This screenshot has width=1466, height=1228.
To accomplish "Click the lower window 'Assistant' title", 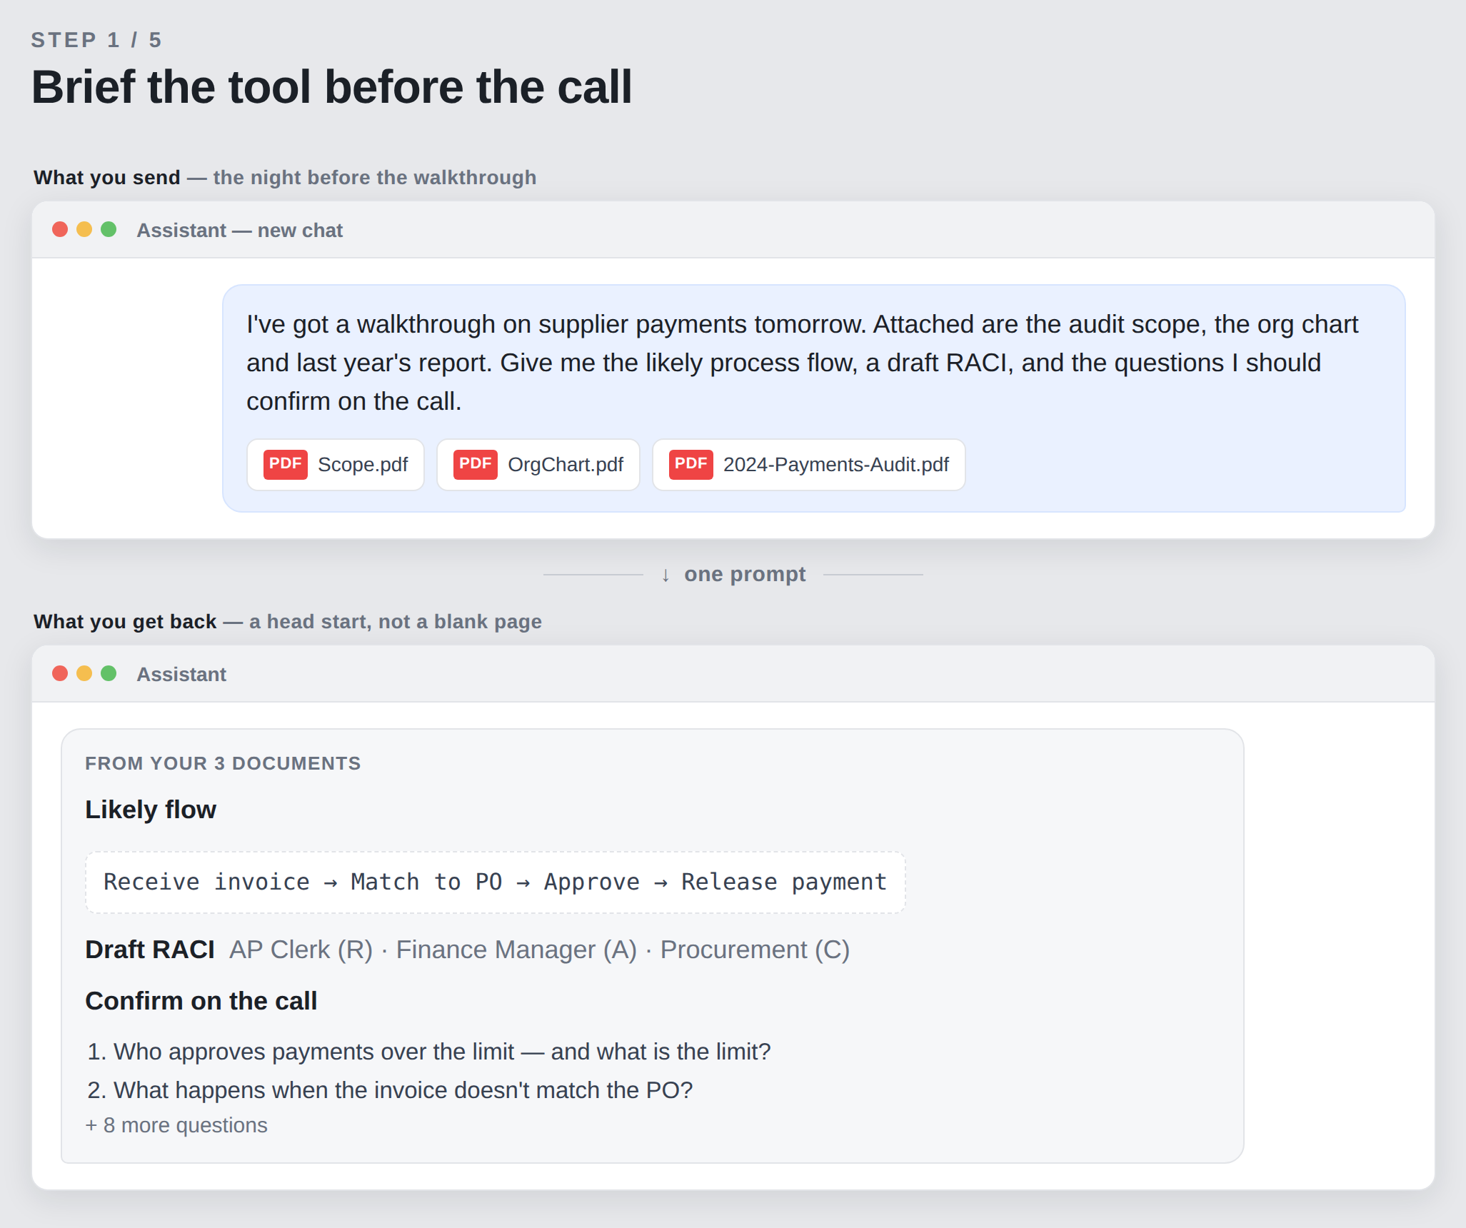I will pyautogui.click(x=181, y=675).
